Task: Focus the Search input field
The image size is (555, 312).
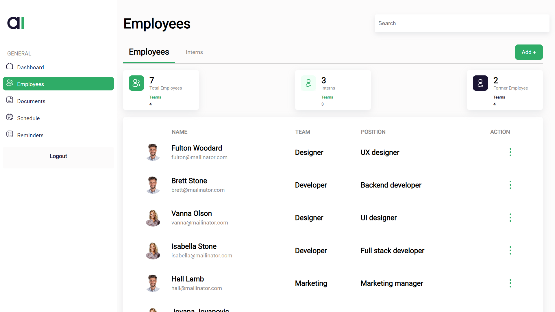Action: tap(462, 23)
